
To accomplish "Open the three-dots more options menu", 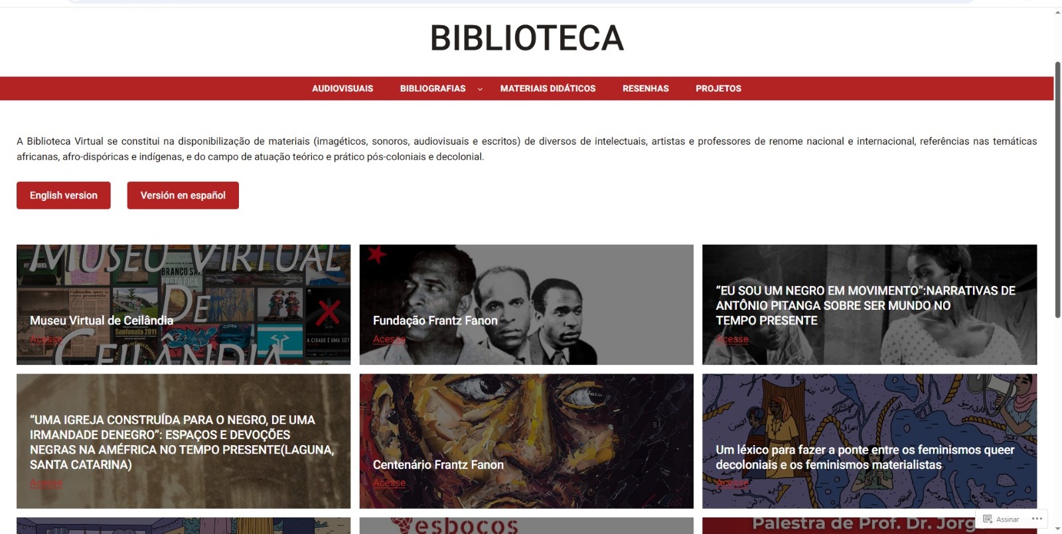I will 1037,519.
